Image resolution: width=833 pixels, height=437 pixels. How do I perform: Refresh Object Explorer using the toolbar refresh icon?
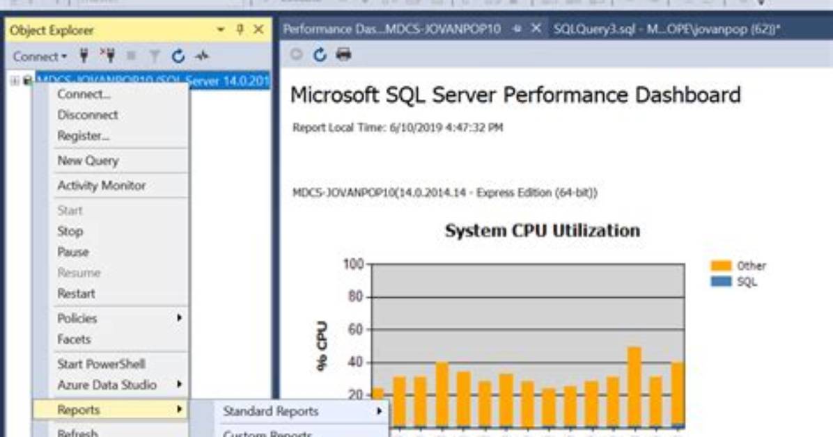point(178,56)
